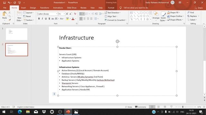Viewport: 206px width, 115px height.
Task: Open the Arrange menu icon
Action: (156, 16)
